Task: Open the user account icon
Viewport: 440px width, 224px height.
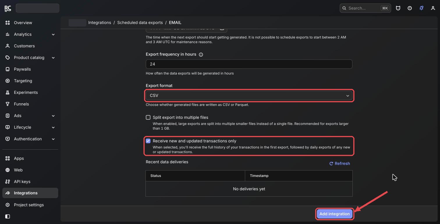Action: [433, 8]
